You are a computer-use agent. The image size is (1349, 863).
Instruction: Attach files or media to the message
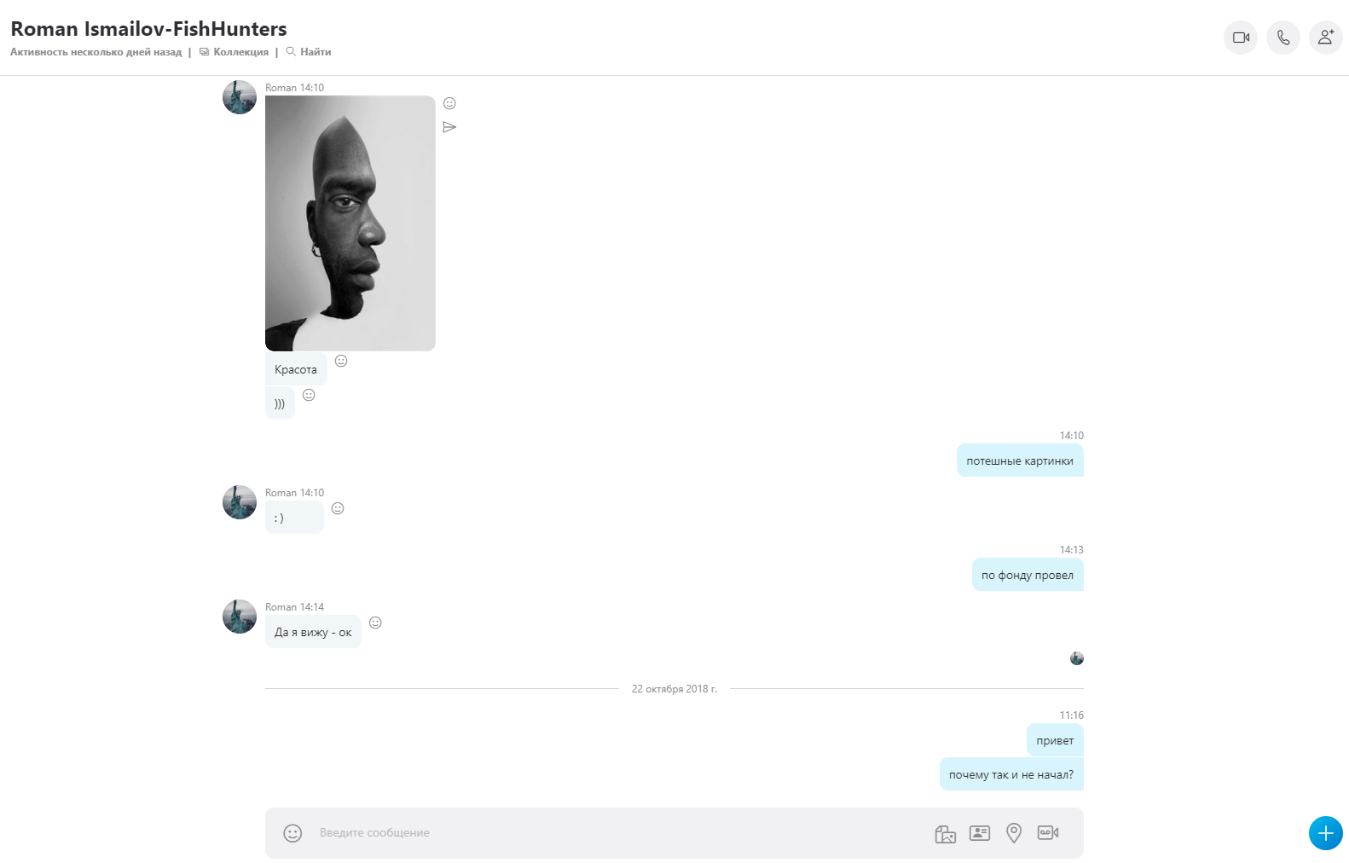click(x=946, y=833)
